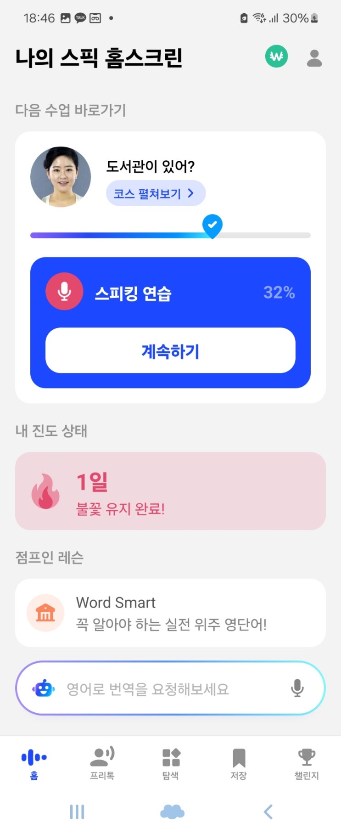
Task: Tap the green W coin icon
Action: pos(276,56)
